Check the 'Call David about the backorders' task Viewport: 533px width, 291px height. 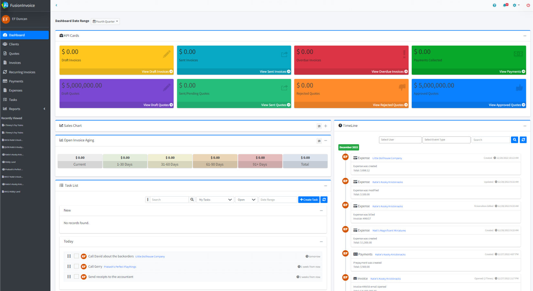(77, 256)
